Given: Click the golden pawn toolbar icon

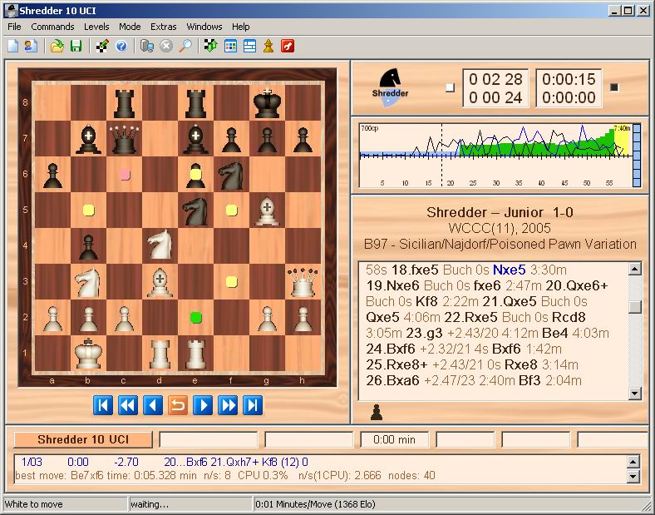Looking at the screenshot, I should coord(268,46).
